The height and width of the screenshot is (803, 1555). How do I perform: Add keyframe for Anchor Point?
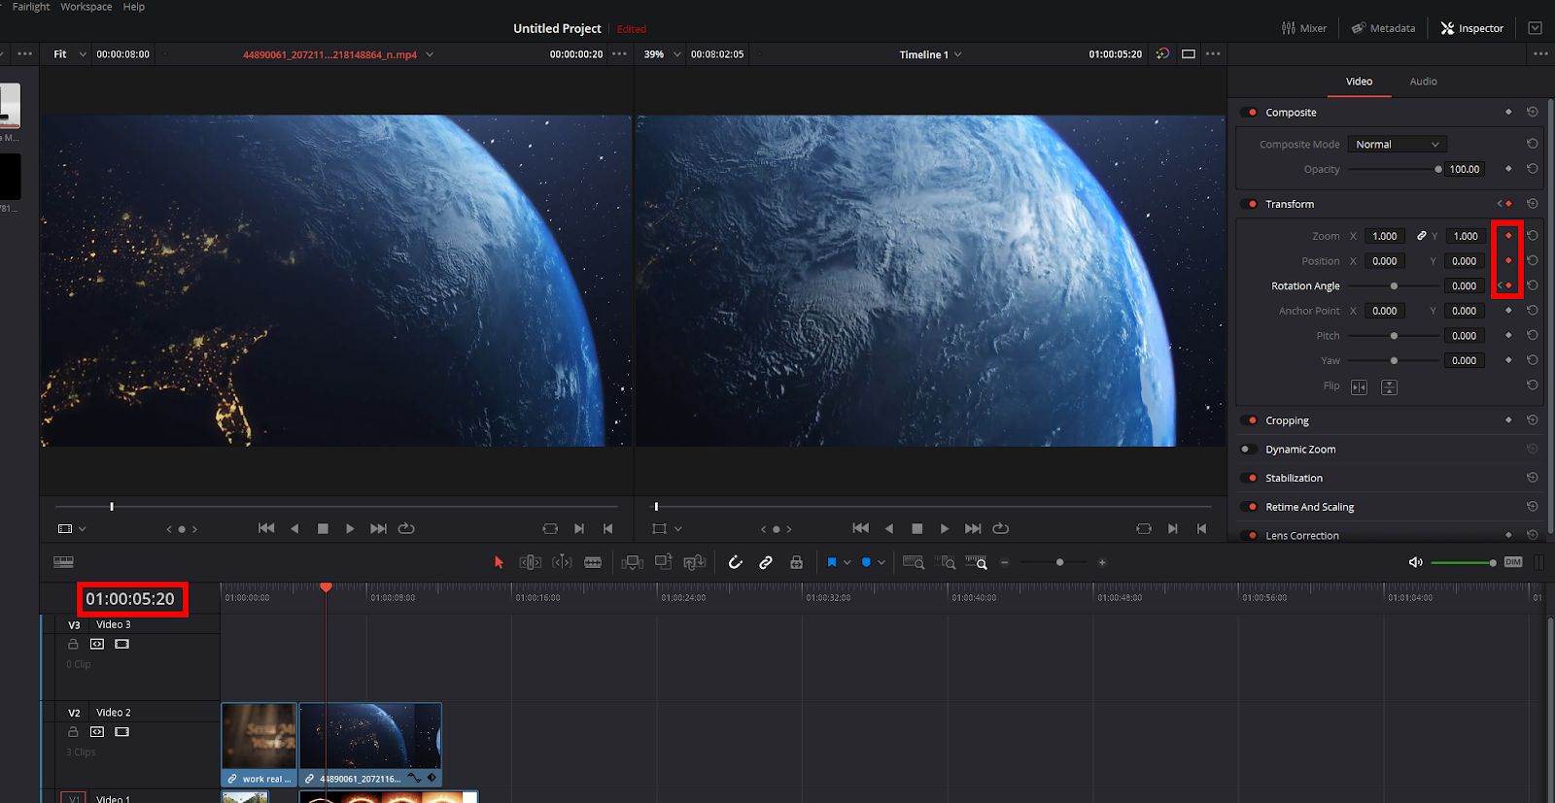[1508, 311]
